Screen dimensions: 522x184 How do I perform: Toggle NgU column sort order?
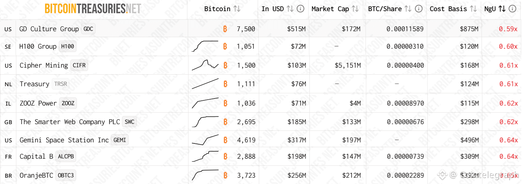pyautogui.click(x=502, y=9)
